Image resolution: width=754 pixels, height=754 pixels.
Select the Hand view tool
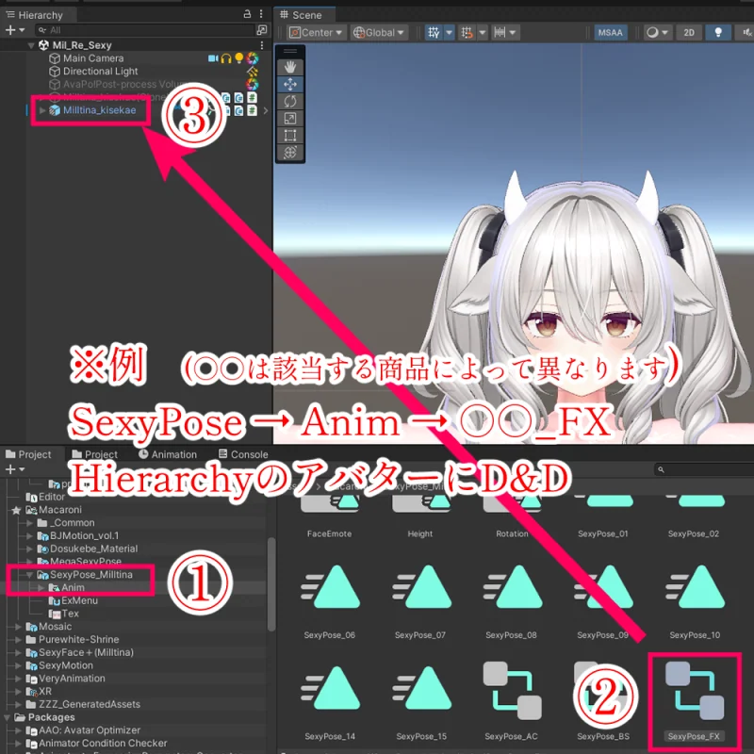[x=290, y=67]
